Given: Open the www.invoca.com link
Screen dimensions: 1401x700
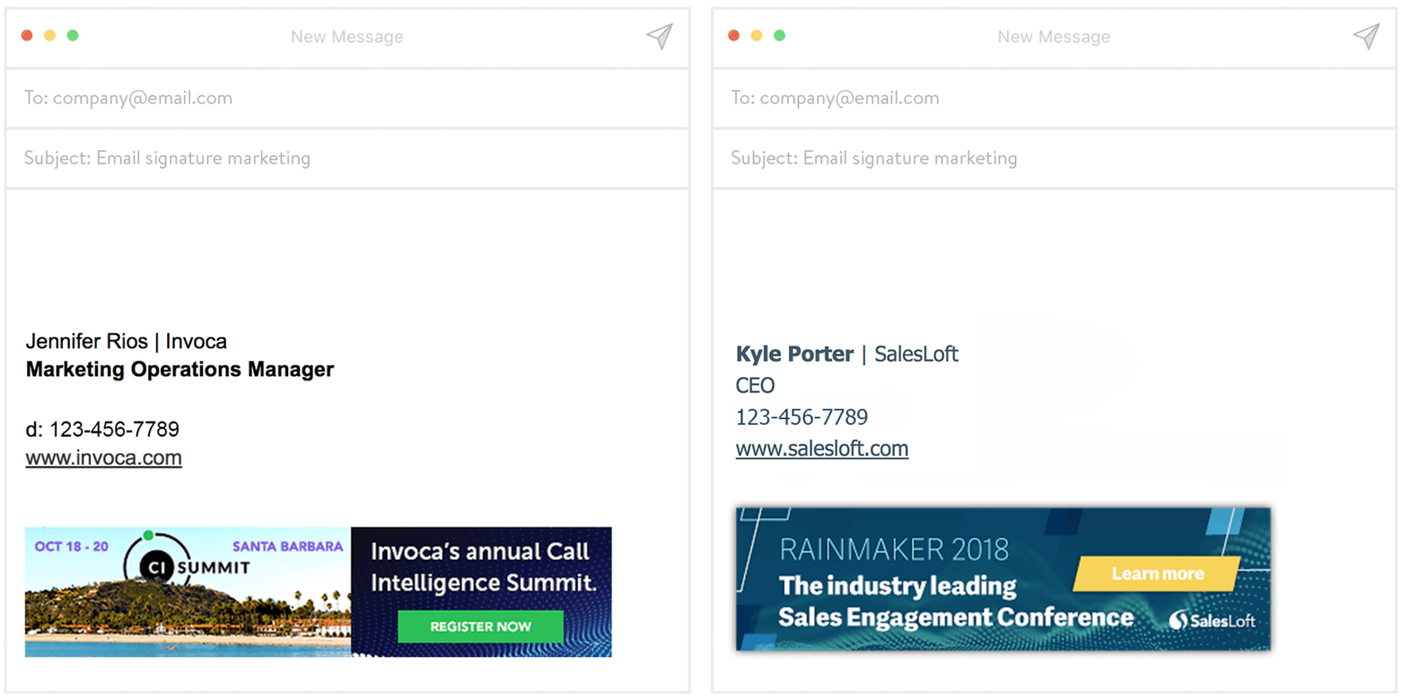Looking at the screenshot, I should coord(103,457).
